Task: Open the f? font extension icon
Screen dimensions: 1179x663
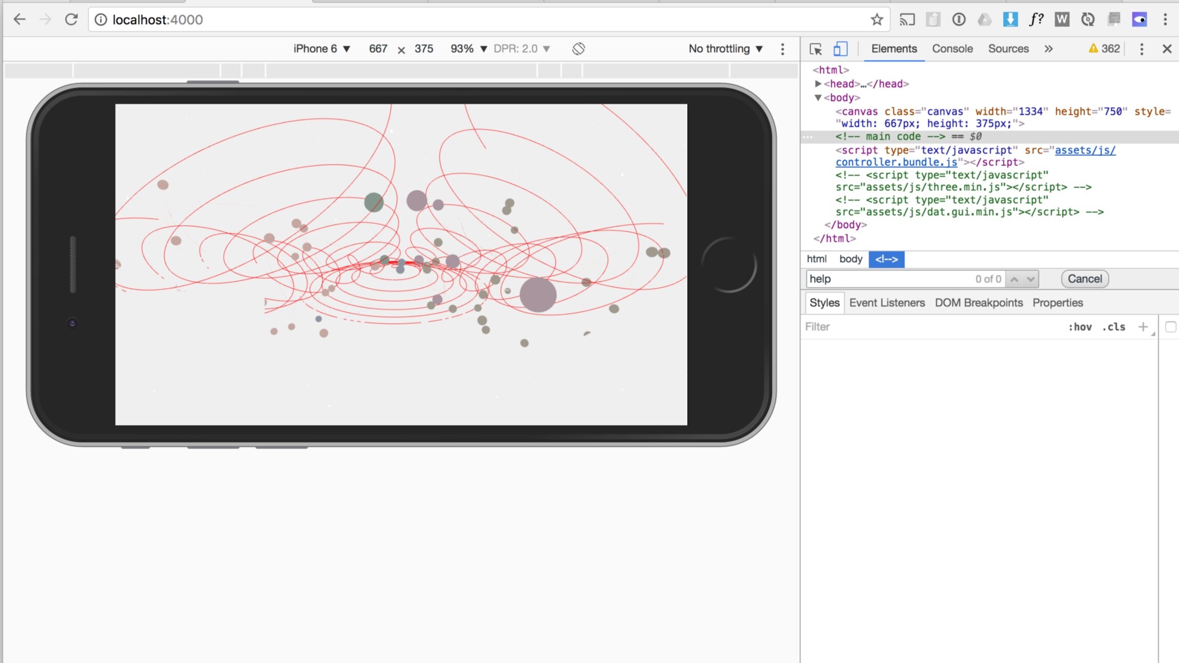Action: 1036,19
